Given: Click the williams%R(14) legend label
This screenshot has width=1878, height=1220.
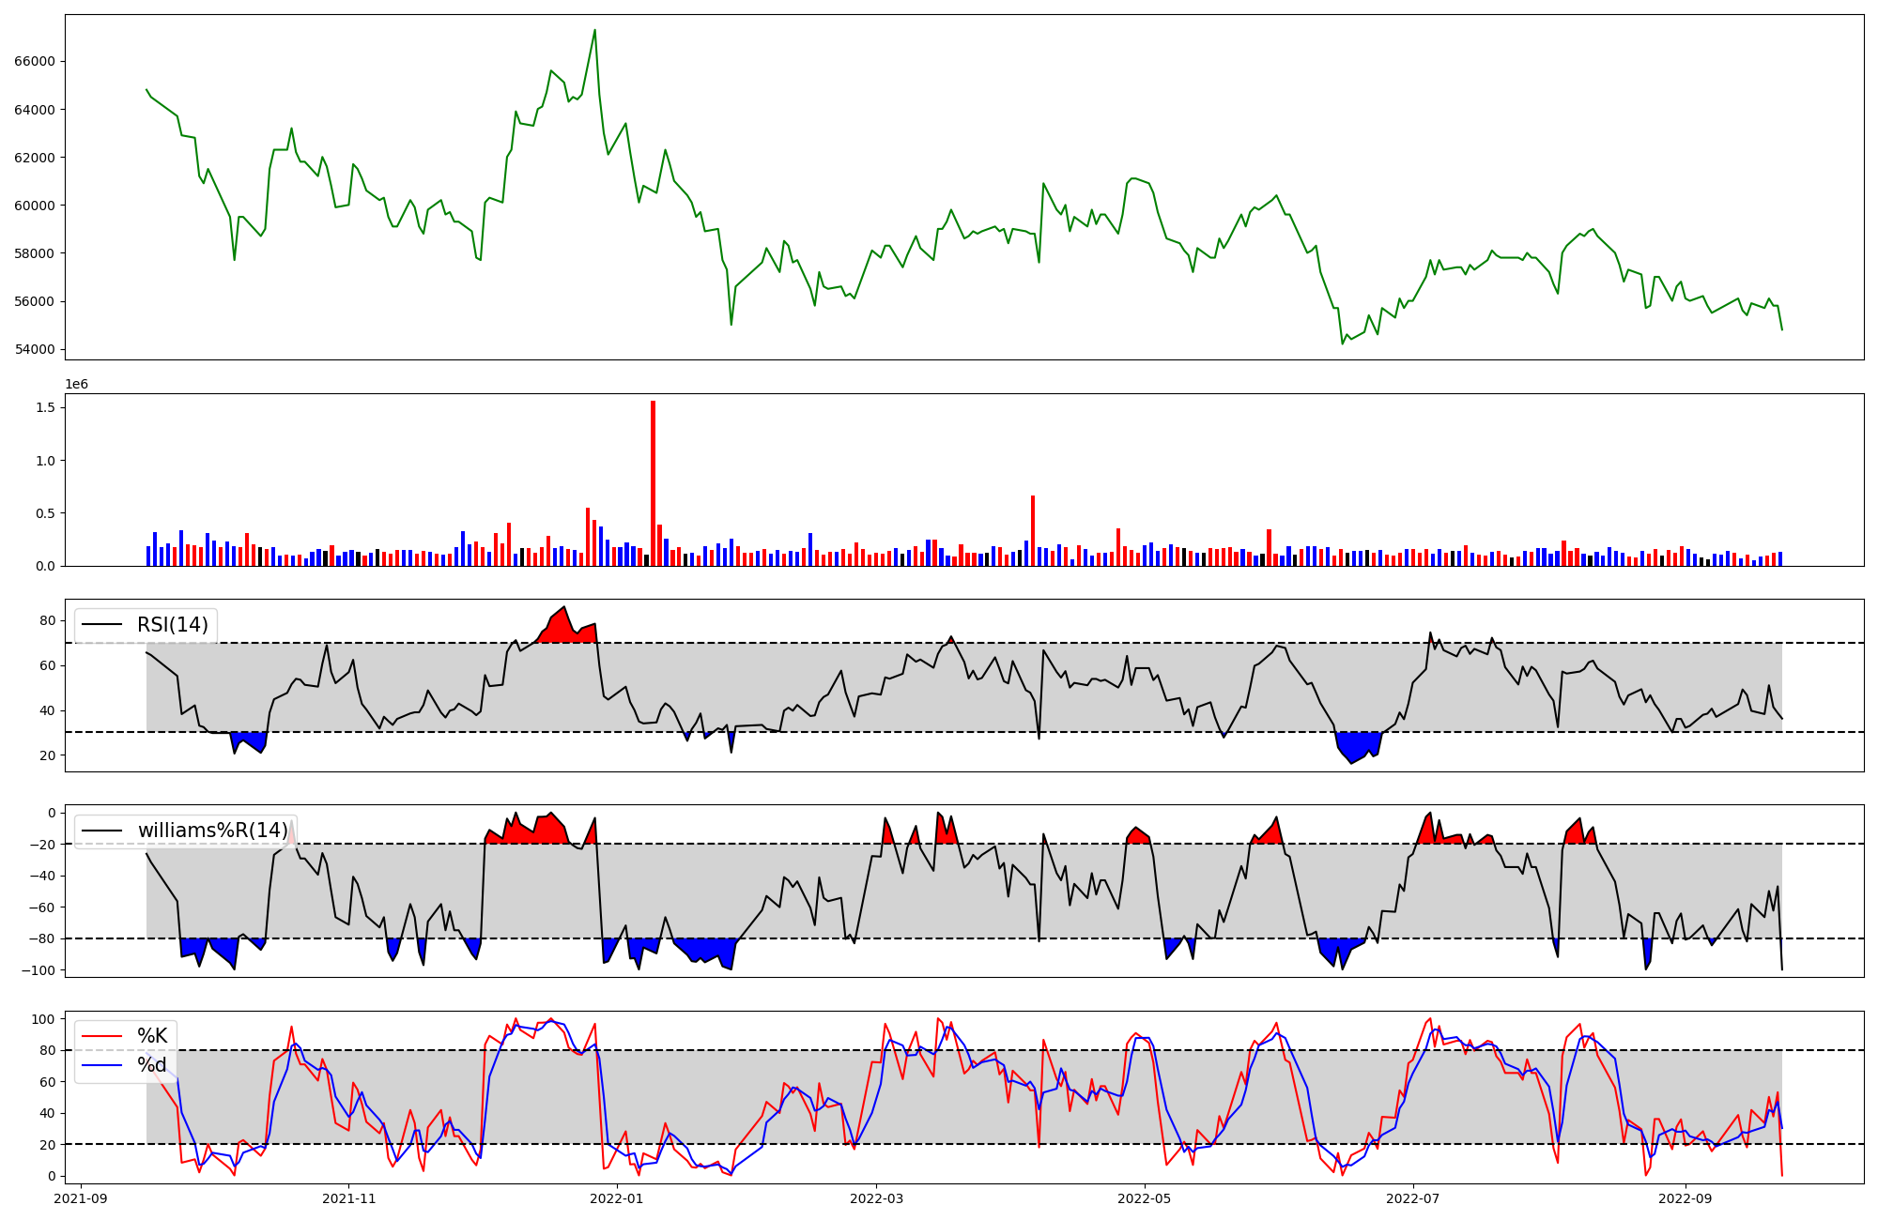Looking at the screenshot, I should (213, 831).
